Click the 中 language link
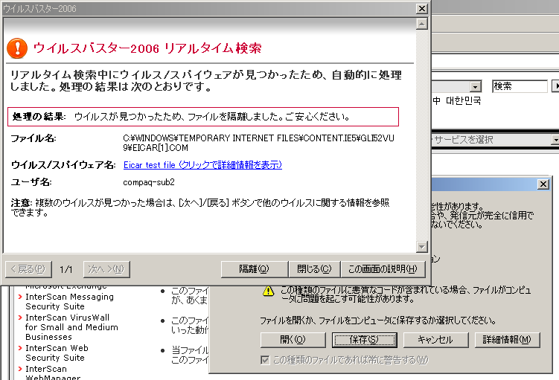Screen dimensions: 559x380 point(437,101)
